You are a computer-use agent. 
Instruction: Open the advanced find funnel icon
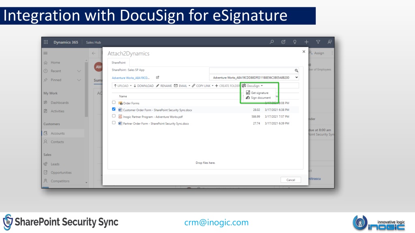point(318,42)
